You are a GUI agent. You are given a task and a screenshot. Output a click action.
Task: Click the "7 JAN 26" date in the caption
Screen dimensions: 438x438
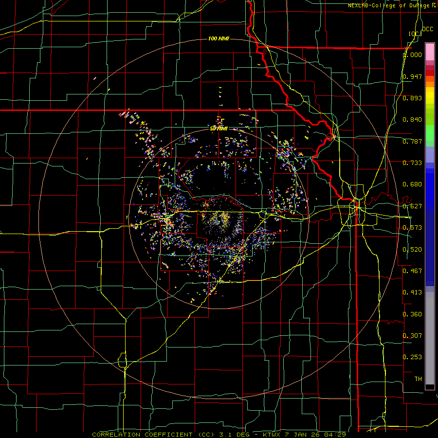[302, 435]
